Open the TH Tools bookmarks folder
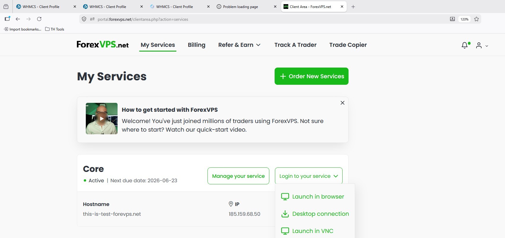Image resolution: width=505 pixels, height=238 pixels. pos(55,29)
